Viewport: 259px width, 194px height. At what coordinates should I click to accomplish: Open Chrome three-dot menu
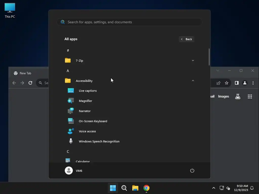coord(253,83)
